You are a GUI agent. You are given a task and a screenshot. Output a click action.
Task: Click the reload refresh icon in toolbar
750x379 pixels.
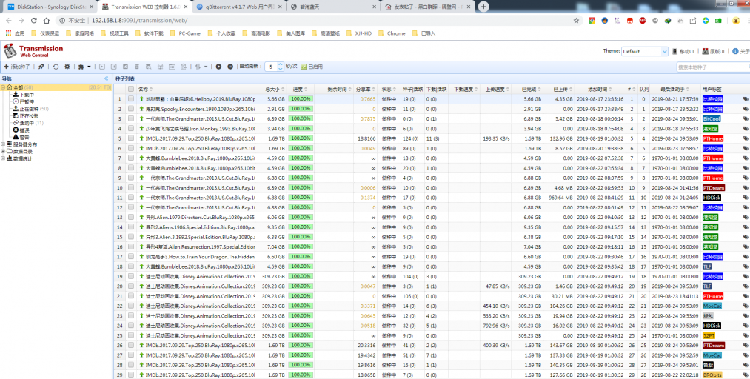point(56,67)
